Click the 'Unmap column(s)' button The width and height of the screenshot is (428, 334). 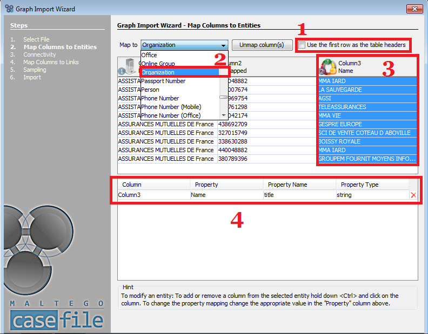[262, 45]
